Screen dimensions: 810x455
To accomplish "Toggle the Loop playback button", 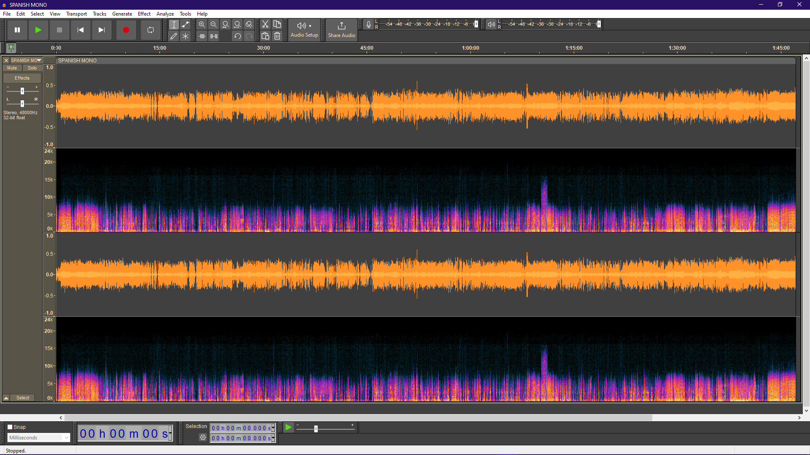I will point(151,30).
